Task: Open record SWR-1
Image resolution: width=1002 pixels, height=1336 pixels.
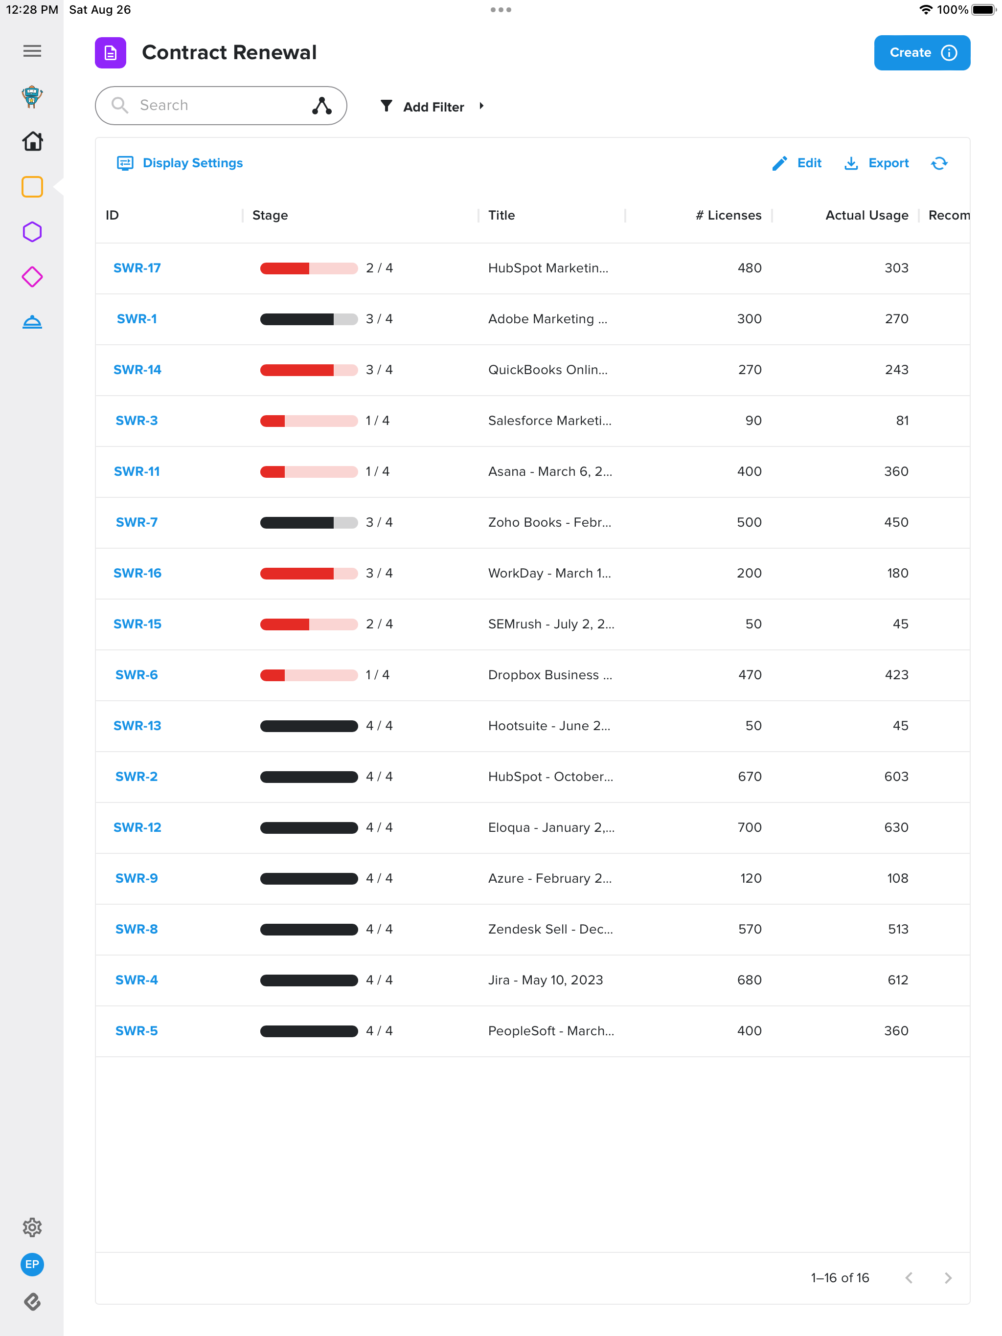Action: click(x=137, y=319)
